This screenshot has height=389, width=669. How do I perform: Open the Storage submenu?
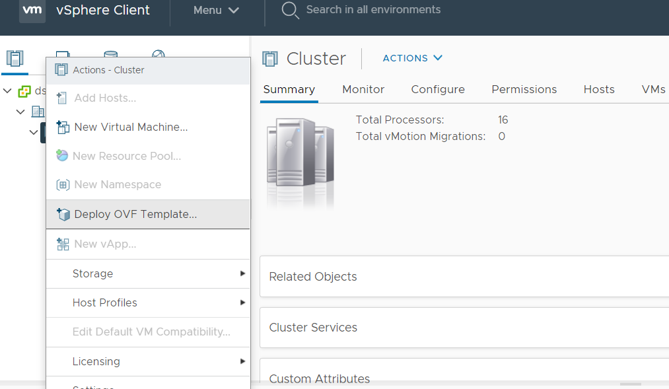tap(148, 274)
